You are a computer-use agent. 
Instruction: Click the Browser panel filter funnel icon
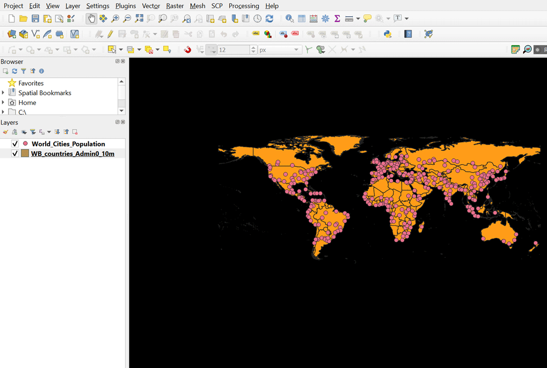(x=23, y=71)
